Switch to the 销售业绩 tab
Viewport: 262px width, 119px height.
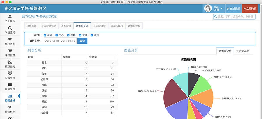click(x=32, y=26)
